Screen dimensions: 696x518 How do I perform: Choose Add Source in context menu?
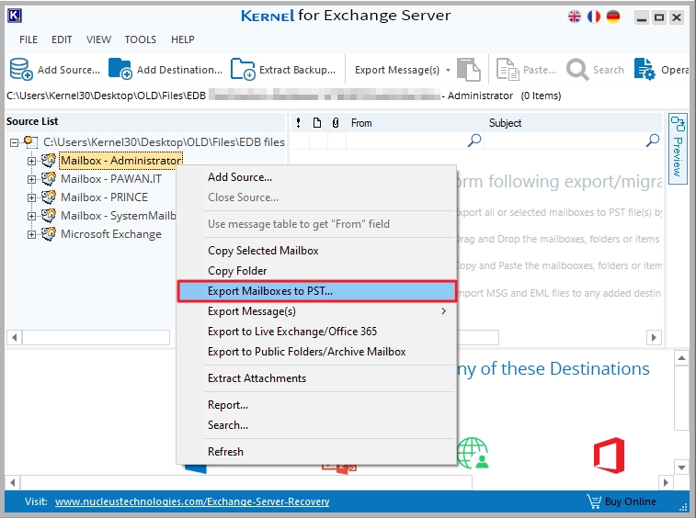click(x=316, y=177)
